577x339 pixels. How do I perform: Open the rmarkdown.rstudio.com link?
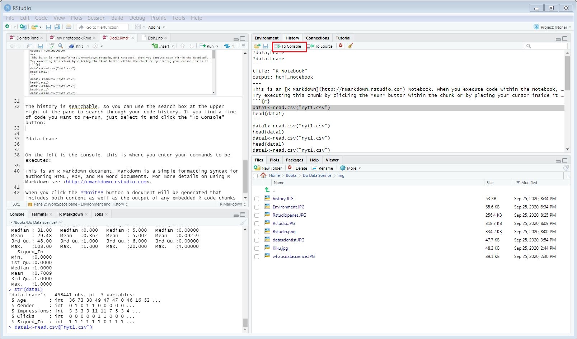pyautogui.click(x=106, y=182)
